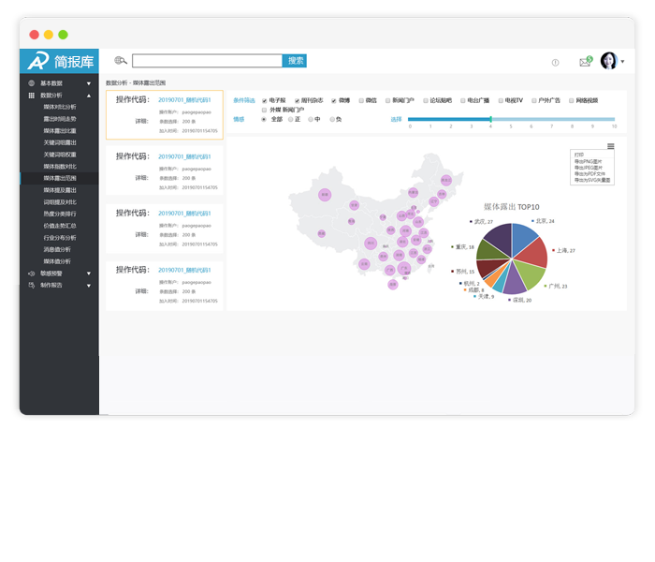Select the 中 sentiment radio button
The height and width of the screenshot is (562, 655).
pos(311,120)
